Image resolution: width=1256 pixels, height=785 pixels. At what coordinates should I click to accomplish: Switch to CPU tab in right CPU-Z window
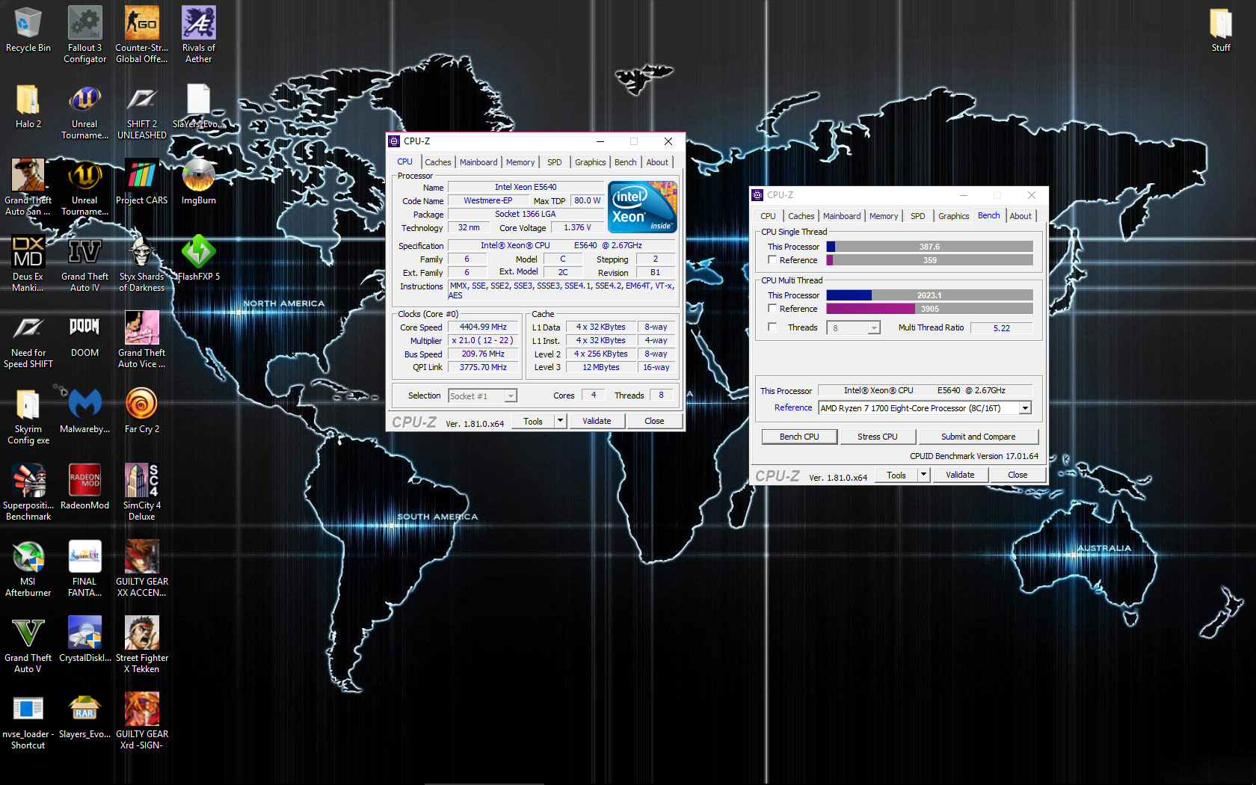click(x=768, y=216)
